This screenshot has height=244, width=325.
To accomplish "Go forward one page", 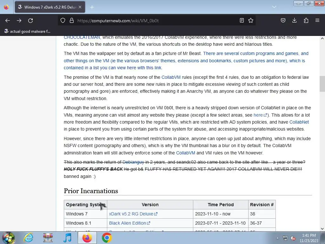I will tap(19, 21).
